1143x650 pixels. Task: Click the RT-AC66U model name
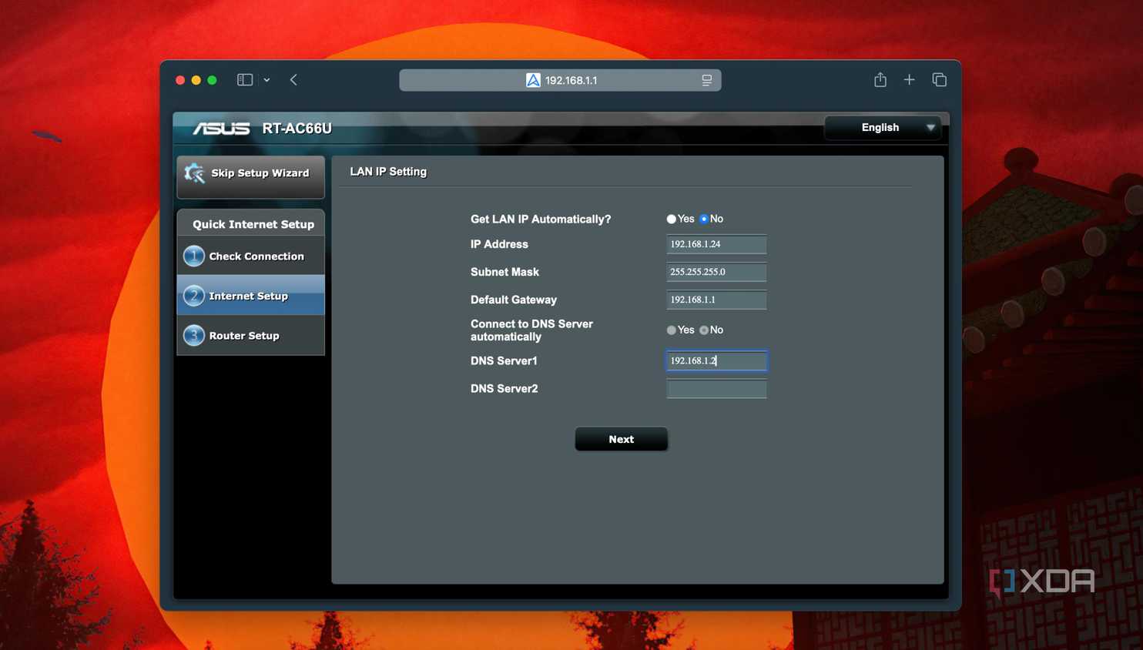point(297,129)
